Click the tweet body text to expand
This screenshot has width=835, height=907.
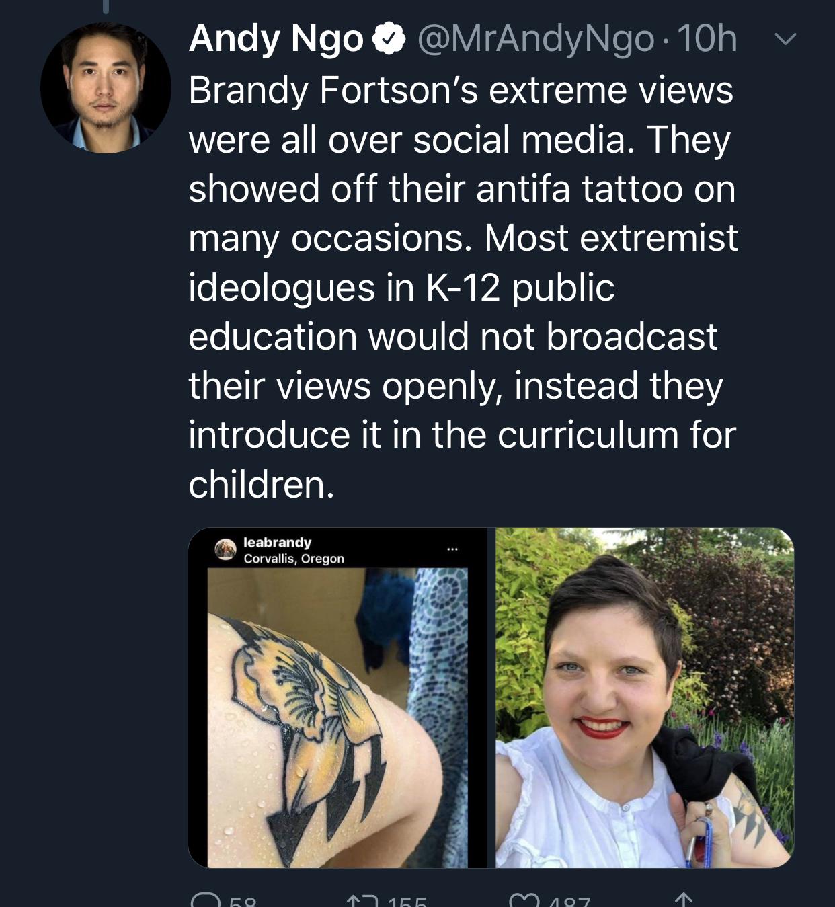pos(463,287)
